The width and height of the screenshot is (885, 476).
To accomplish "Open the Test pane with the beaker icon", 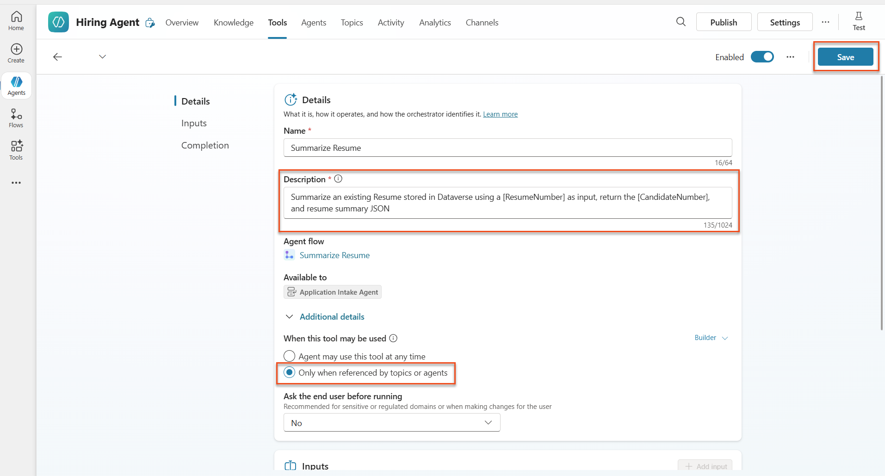I will 859,21.
